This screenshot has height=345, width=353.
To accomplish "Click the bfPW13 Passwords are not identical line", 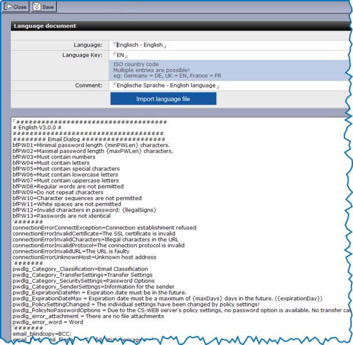I will [x=62, y=216].
